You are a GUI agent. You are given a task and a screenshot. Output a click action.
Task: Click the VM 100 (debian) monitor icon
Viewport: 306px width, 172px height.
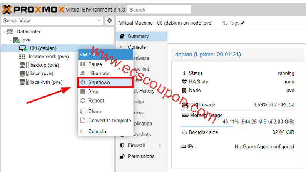23,48
